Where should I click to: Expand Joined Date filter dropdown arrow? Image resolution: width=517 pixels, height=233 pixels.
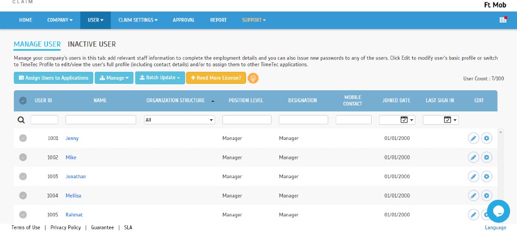(411, 120)
